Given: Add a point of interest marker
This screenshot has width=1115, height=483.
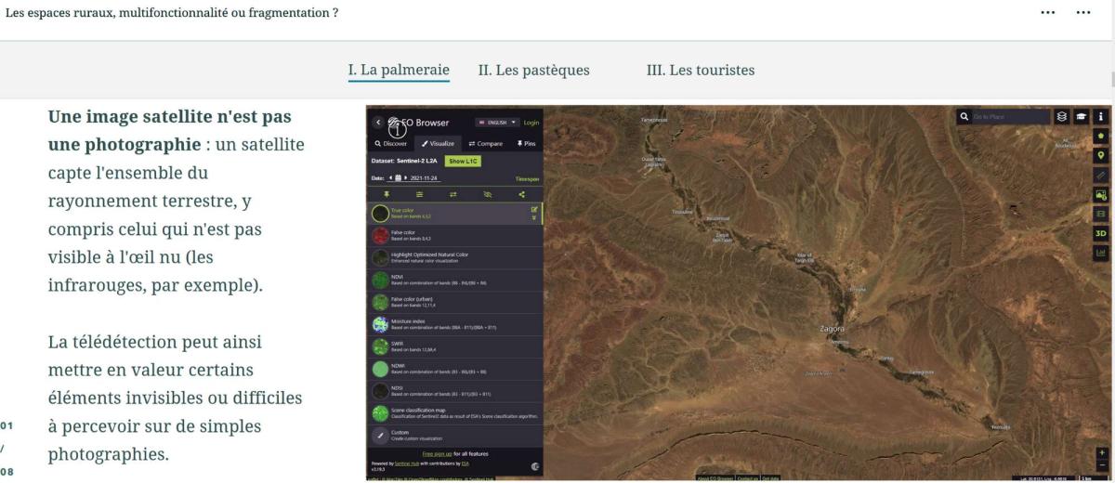Looking at the screenshot, I should [1101, 155].
